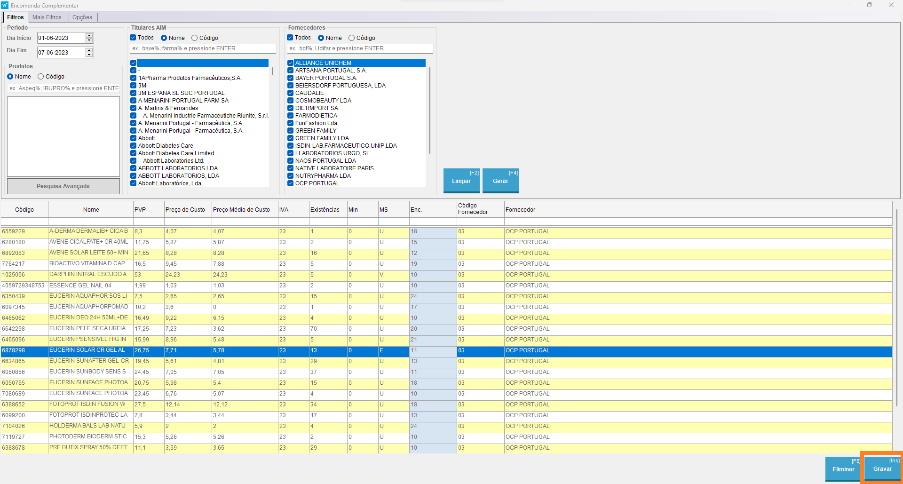Uncheck Todos in Fornecedores

[x=290, y=38]
